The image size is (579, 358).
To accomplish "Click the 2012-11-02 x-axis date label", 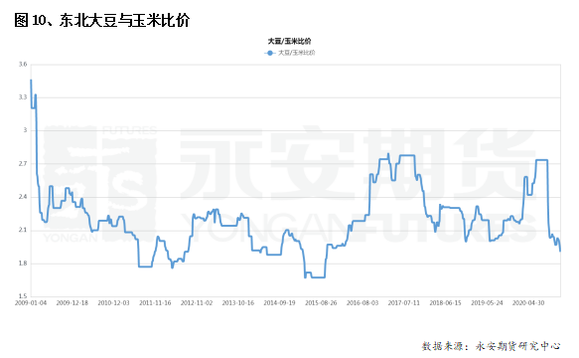I will (x=197, y=302).
